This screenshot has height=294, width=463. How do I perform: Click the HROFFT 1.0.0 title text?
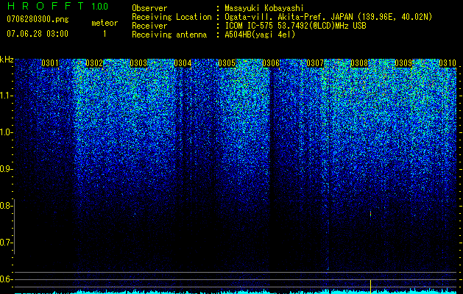point(57,6)
